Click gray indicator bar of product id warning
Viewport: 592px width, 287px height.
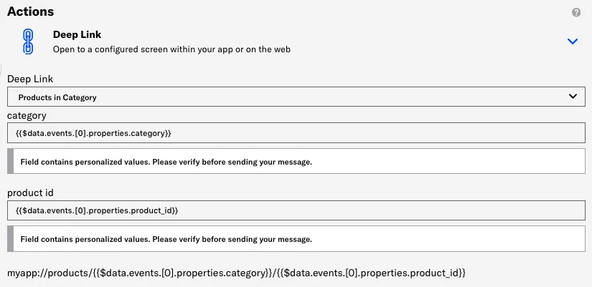(10, 239)
